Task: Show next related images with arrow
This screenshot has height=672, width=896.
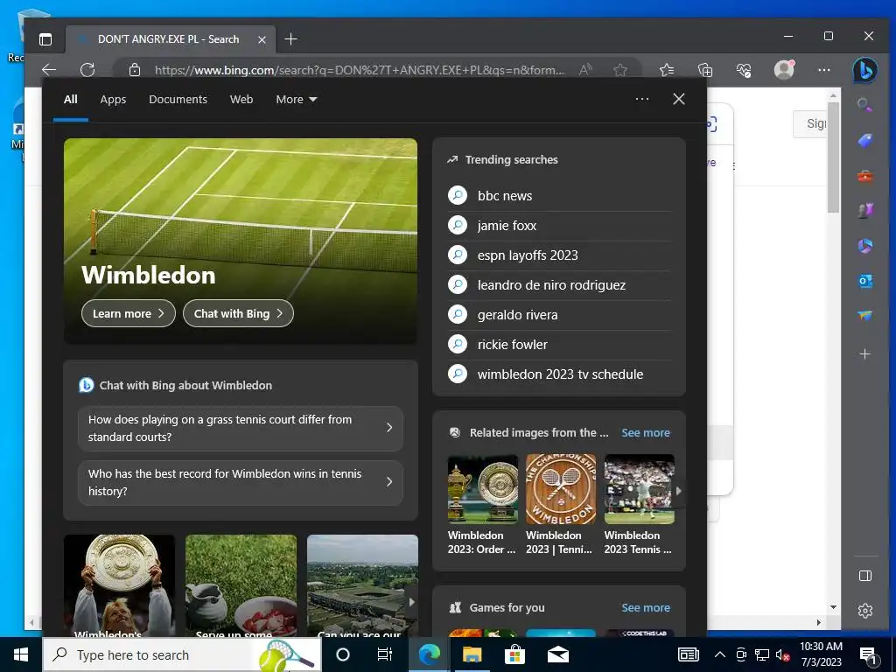Action: pos(679,490)
